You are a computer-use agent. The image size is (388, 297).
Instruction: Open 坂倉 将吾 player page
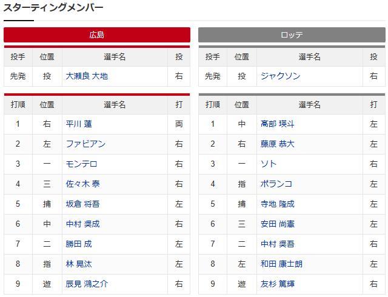[x=82, y=204]
